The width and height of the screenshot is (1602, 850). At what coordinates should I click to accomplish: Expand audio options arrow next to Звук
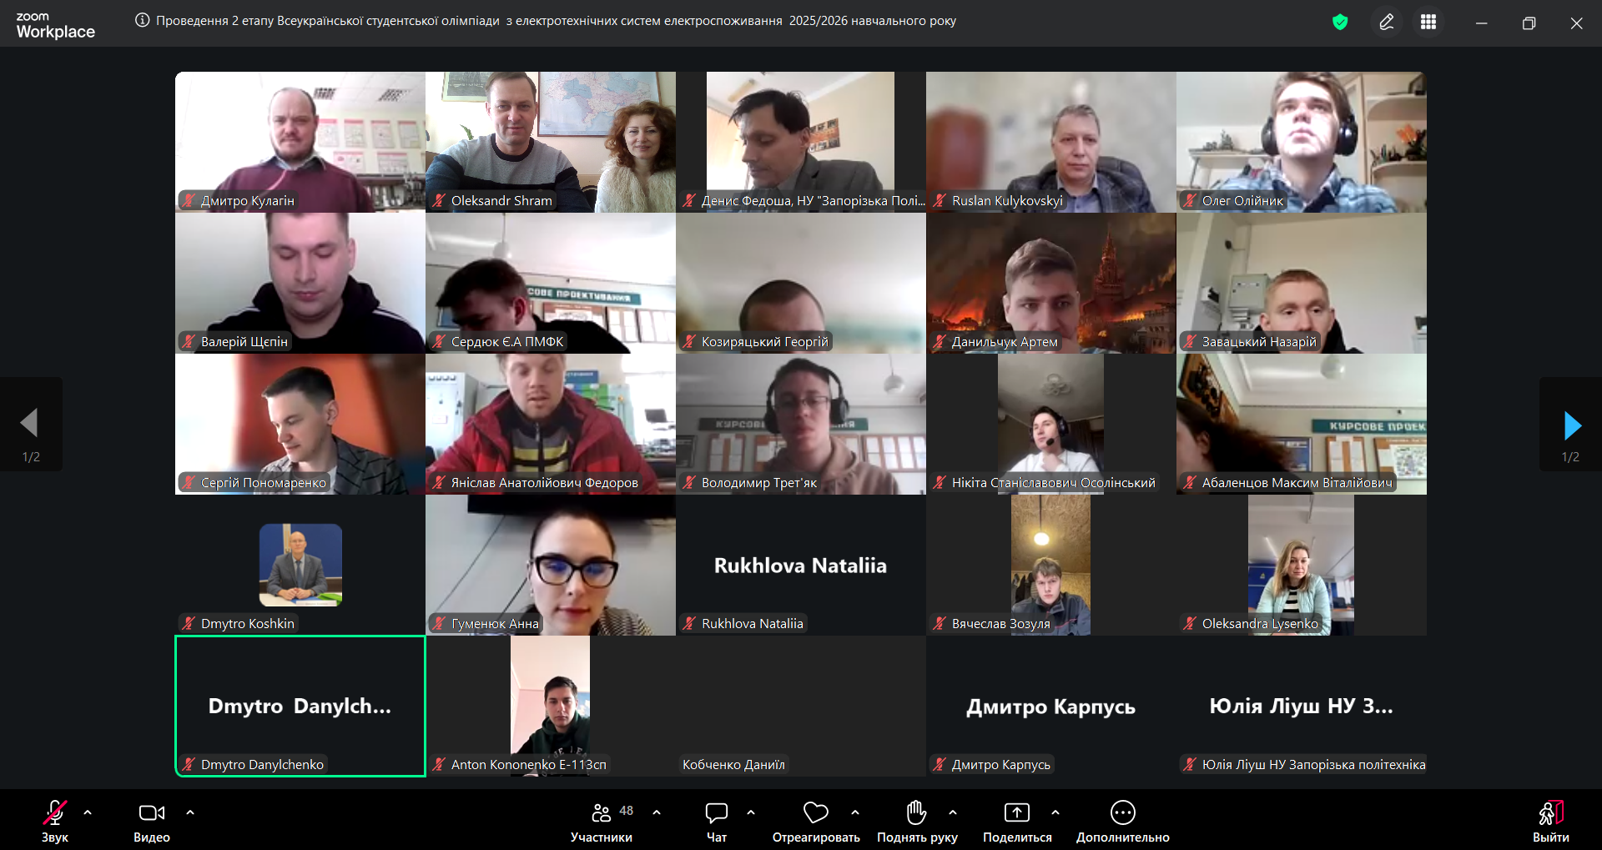(x=88, y=812)
